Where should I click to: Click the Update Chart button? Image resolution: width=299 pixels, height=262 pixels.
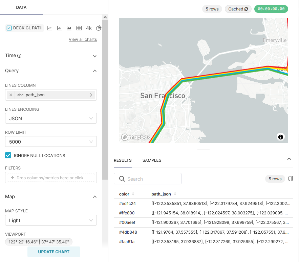click(x=54, y=252)
